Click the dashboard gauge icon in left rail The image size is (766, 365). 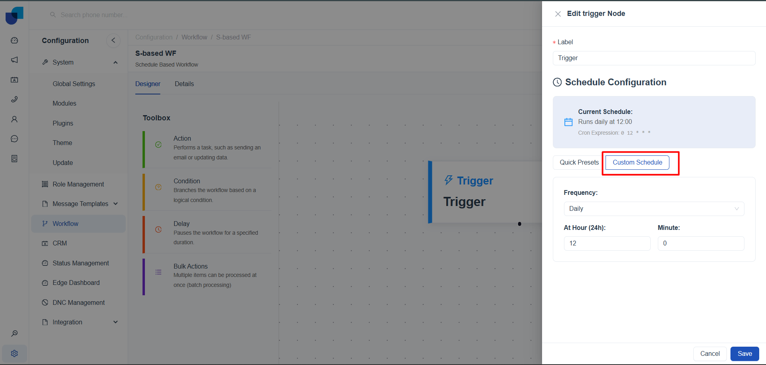coord(14,40)
